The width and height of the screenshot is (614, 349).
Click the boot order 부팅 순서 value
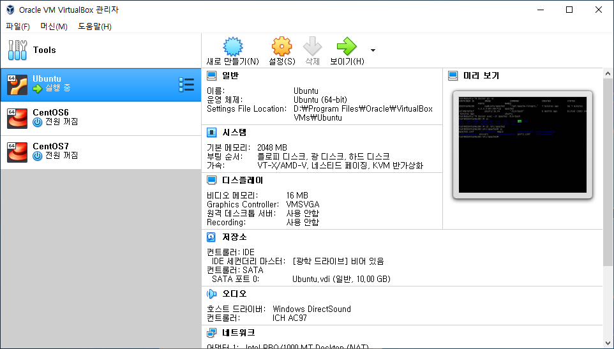tap(324, 157)
